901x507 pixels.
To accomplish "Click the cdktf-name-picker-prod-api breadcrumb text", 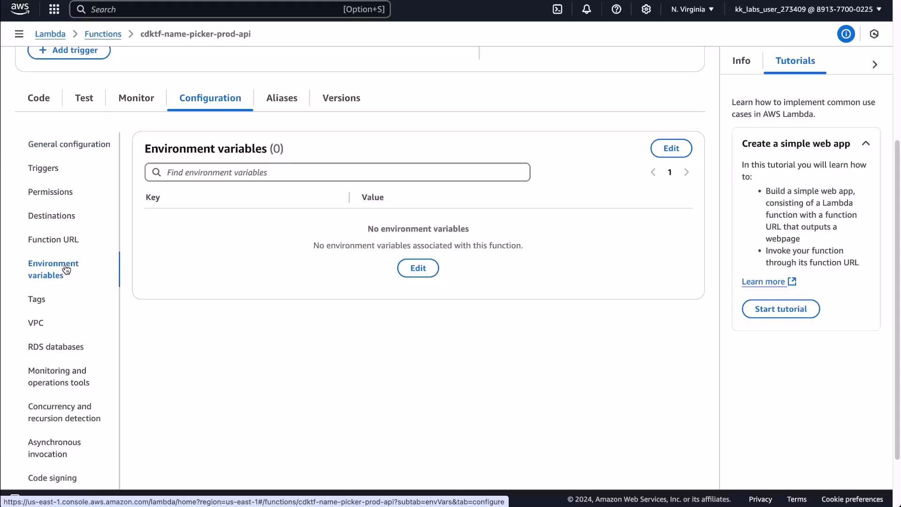I will pyautogui.click(x=196, y=34).
